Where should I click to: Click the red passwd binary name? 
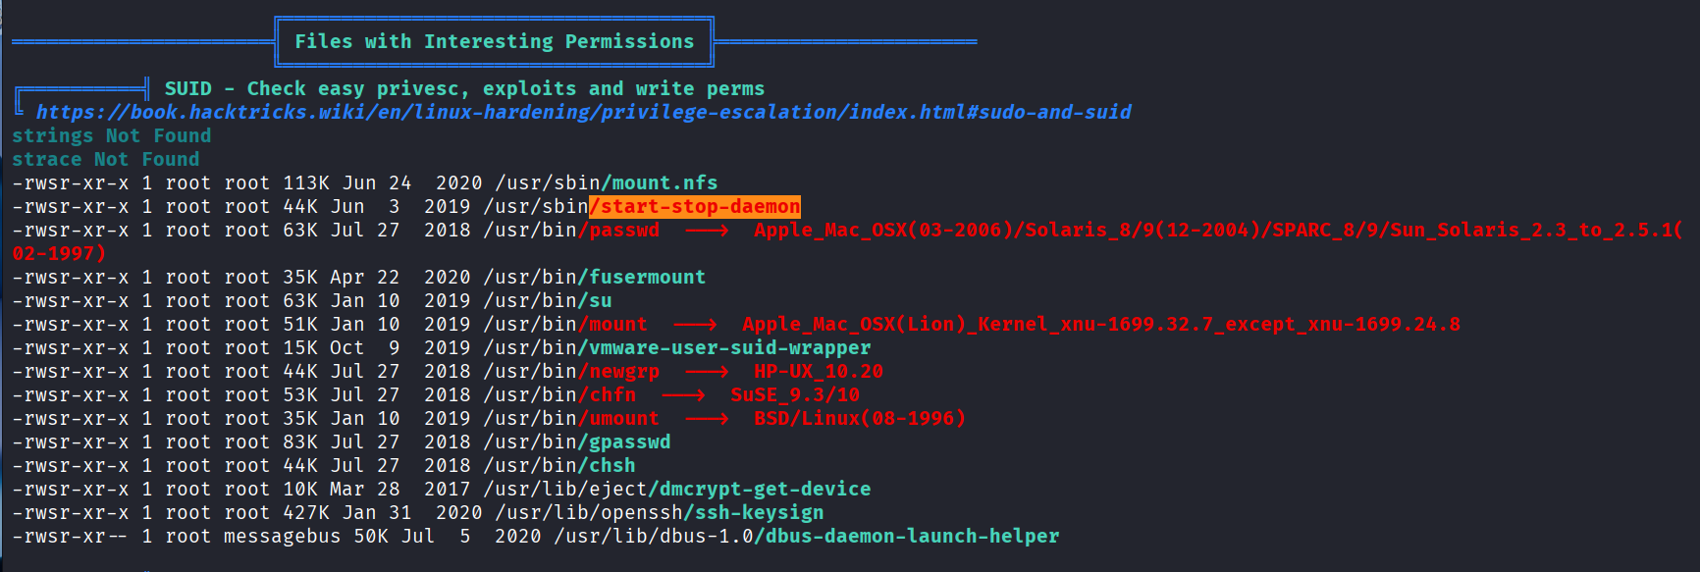[623, 231]
